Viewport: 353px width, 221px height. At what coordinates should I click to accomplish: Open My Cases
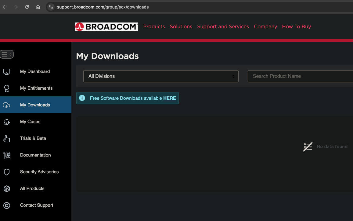coord(30,122)
